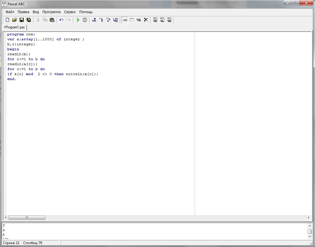This screenshot has width=315, height=247.
Task: Undo the last edit
Action: [x=61, y=20]
